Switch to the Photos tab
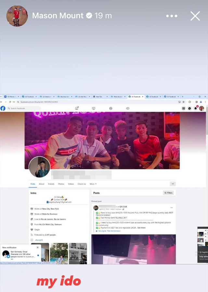The width and height of the screenshot is (208, 292). 61,184
